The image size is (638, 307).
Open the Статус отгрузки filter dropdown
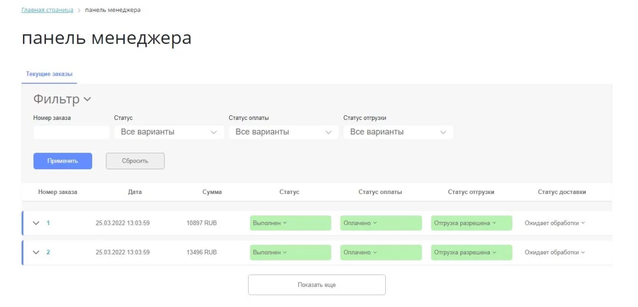pos(398,132)
